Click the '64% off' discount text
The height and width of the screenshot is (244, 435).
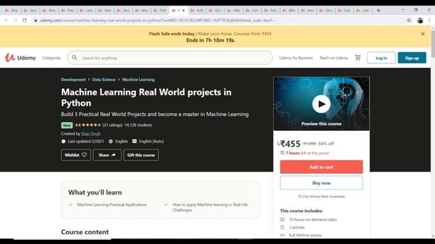pyautogui.click(x=326, y=144)
